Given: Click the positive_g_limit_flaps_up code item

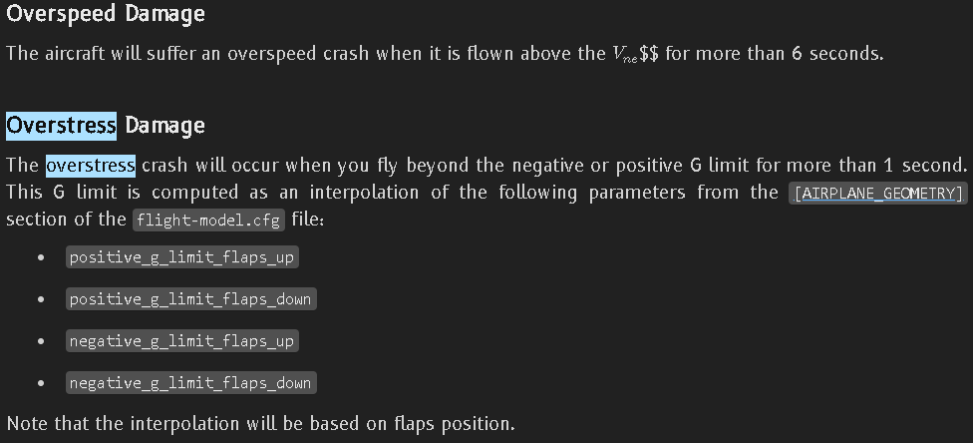Looking at the screenshot, I should pyautogui.click(x=182, y=256).
